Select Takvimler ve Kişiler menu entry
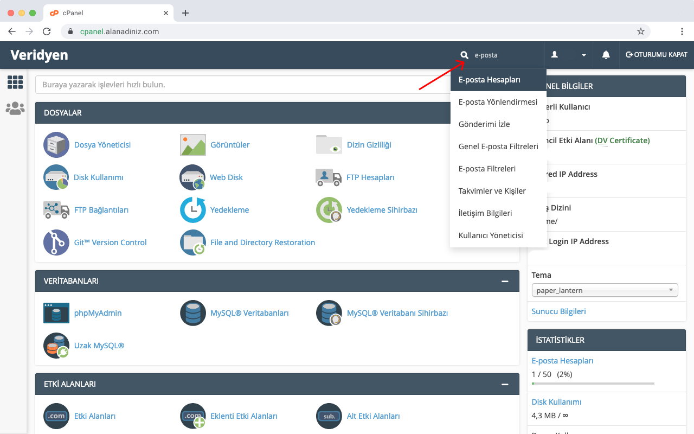694x434 pixels. point(492,191)
